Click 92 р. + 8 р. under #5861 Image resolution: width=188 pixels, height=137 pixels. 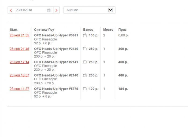(x=42, y=43)
